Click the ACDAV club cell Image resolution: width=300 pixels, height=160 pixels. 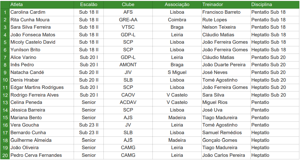(x=128, y=102)
